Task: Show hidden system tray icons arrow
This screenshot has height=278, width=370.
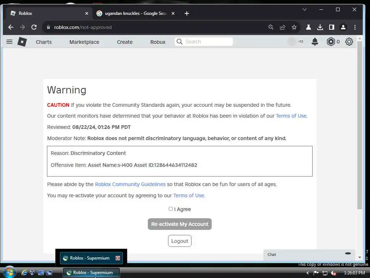Action: 307,273
